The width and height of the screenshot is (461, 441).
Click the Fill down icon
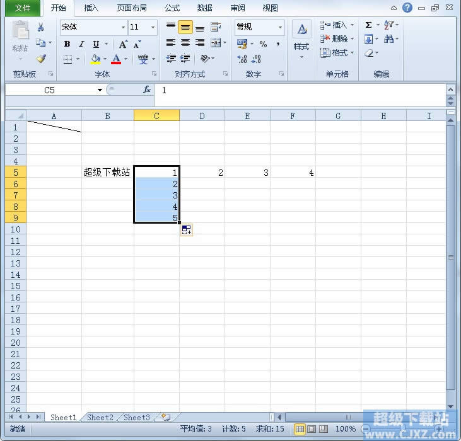pos(368,39)
